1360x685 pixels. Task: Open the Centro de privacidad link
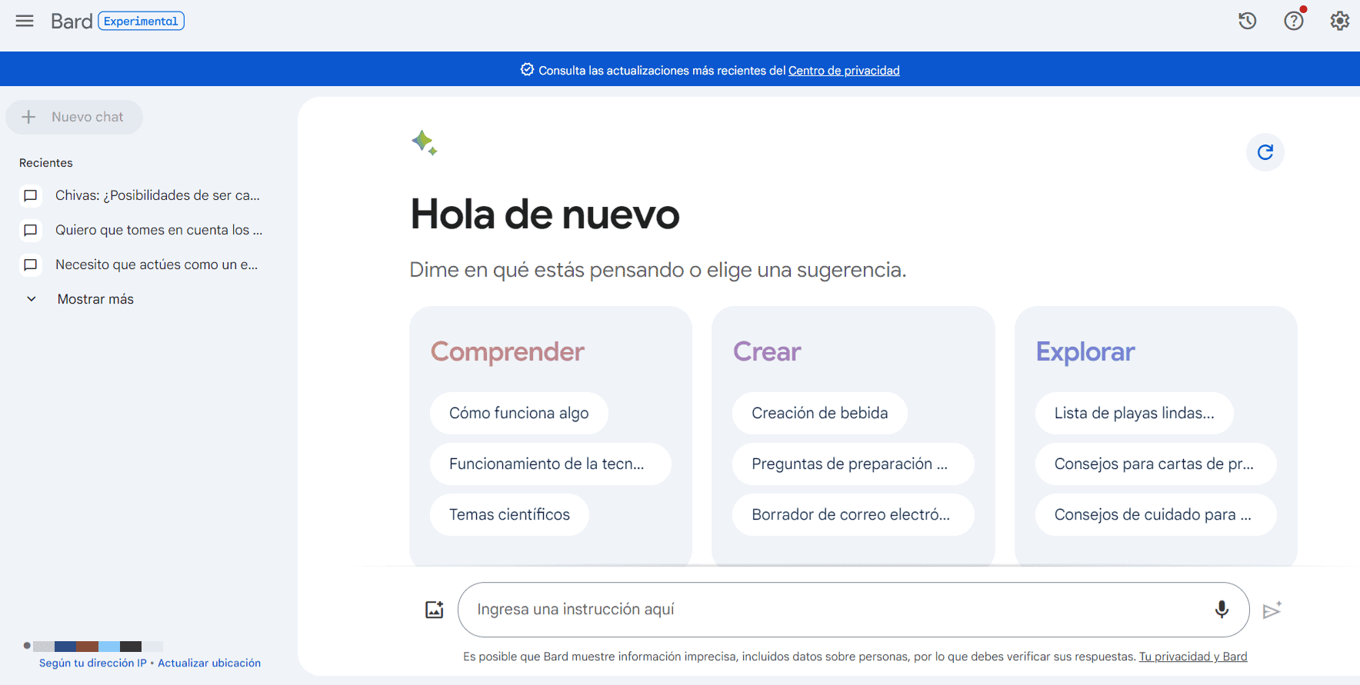pyautogui.click(x=844, y=71)
